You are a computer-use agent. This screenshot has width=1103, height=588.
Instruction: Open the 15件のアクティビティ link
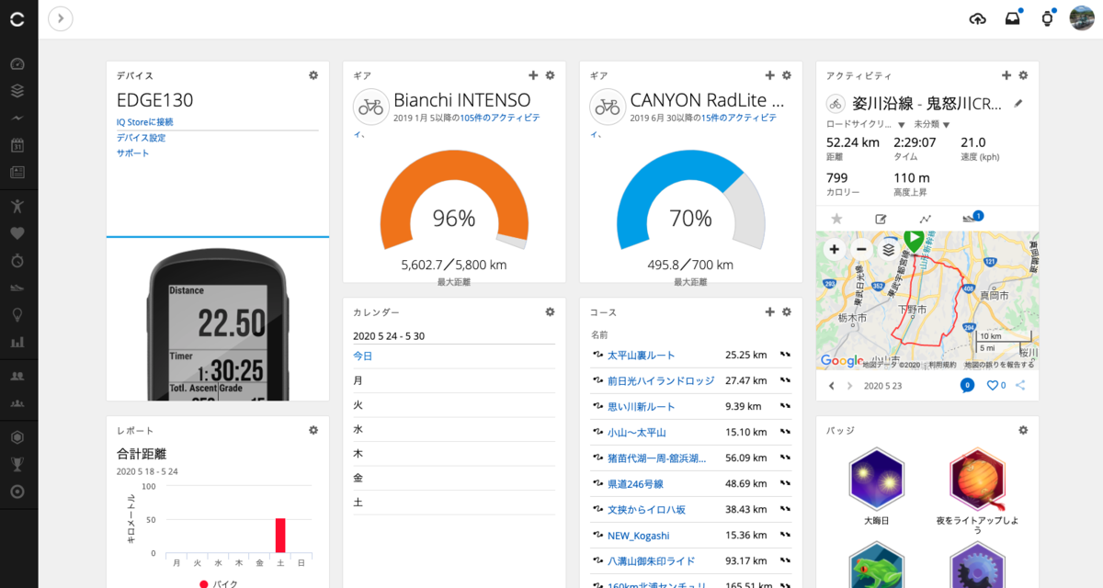[737, 119]
